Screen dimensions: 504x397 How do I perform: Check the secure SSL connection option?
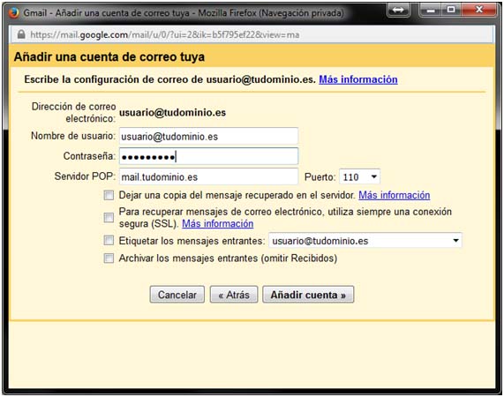coord(109,217)
